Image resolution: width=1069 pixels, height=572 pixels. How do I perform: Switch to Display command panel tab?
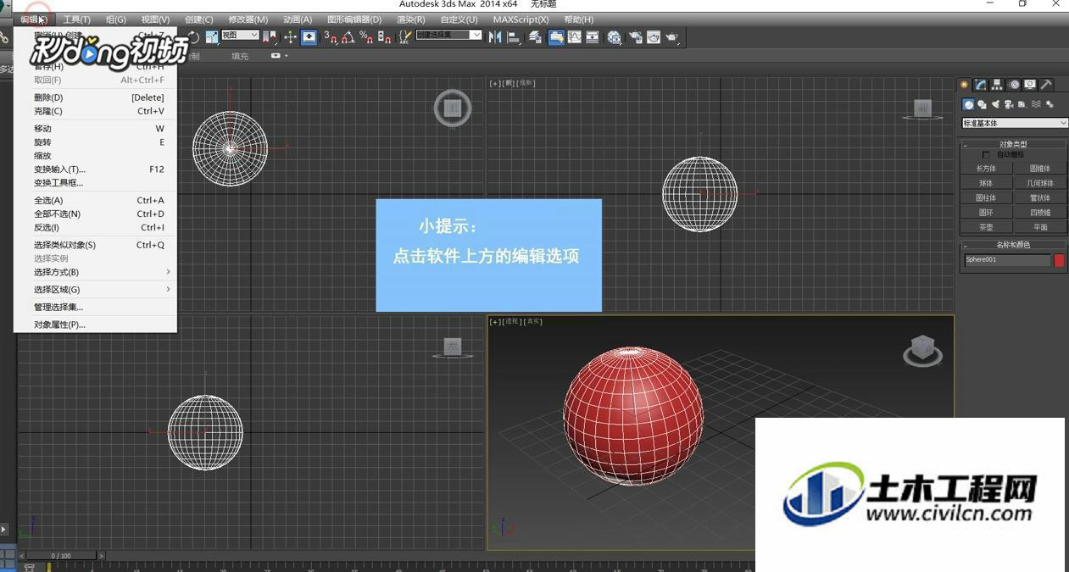(1030, 85)
